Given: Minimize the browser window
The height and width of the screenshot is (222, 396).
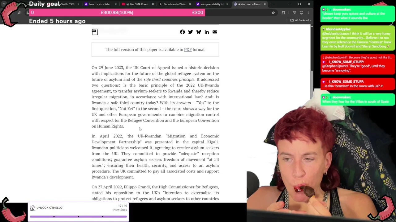Looking at the screenshot, I should [290, 4].
